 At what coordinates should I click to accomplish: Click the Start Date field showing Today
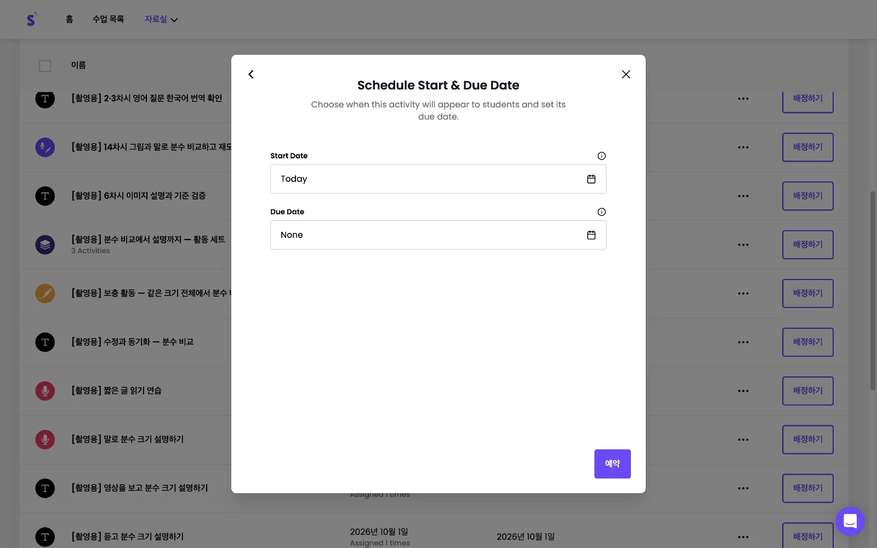point(438,179)
